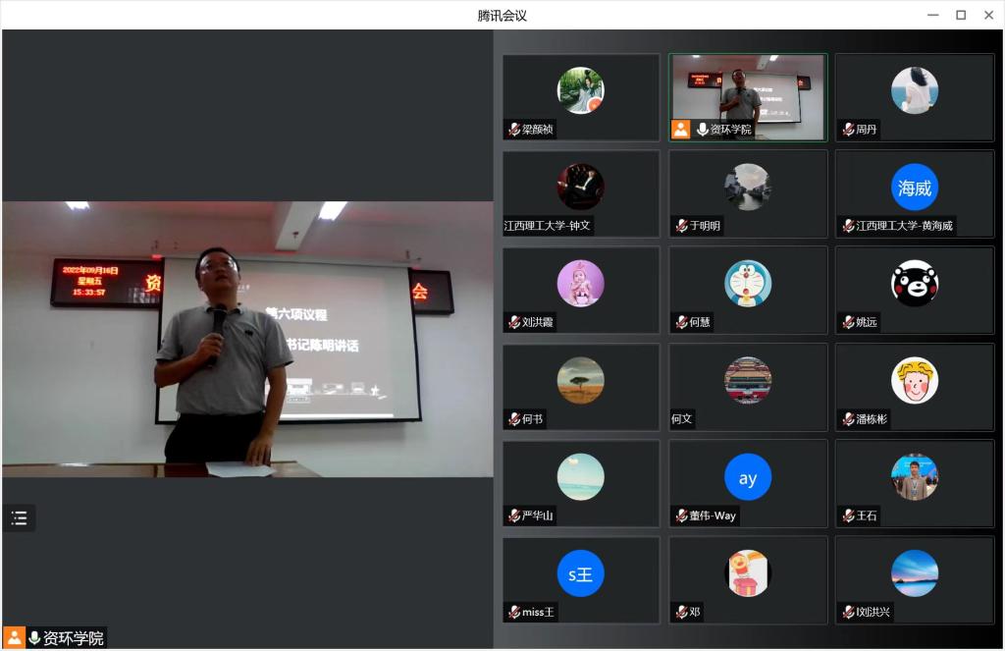Viewport: 1005px width, 651px height.
Task: Click muted mic icon next to 于明明
Action: tap(681, 226)
